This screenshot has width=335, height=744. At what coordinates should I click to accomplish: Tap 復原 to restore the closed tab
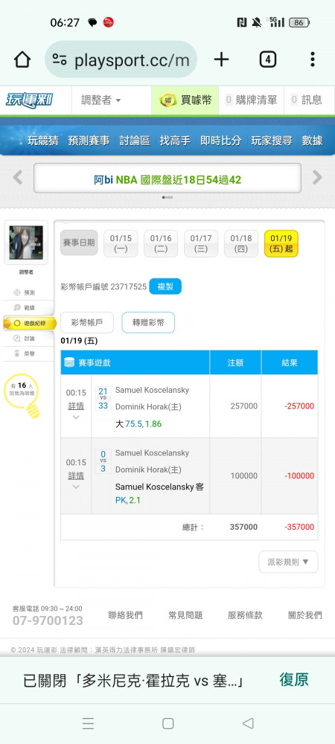[294, 679]
